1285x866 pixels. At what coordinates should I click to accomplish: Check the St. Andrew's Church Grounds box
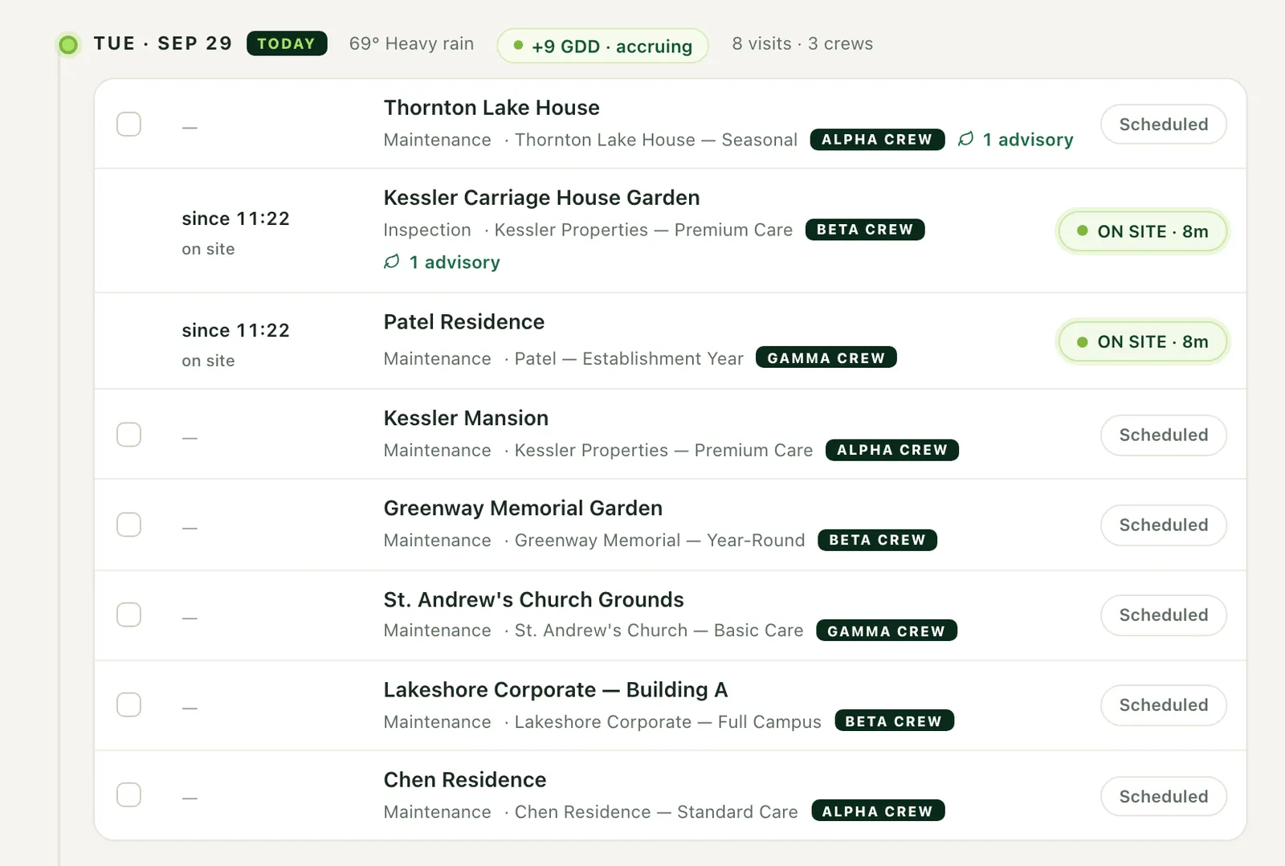[128, 615]
